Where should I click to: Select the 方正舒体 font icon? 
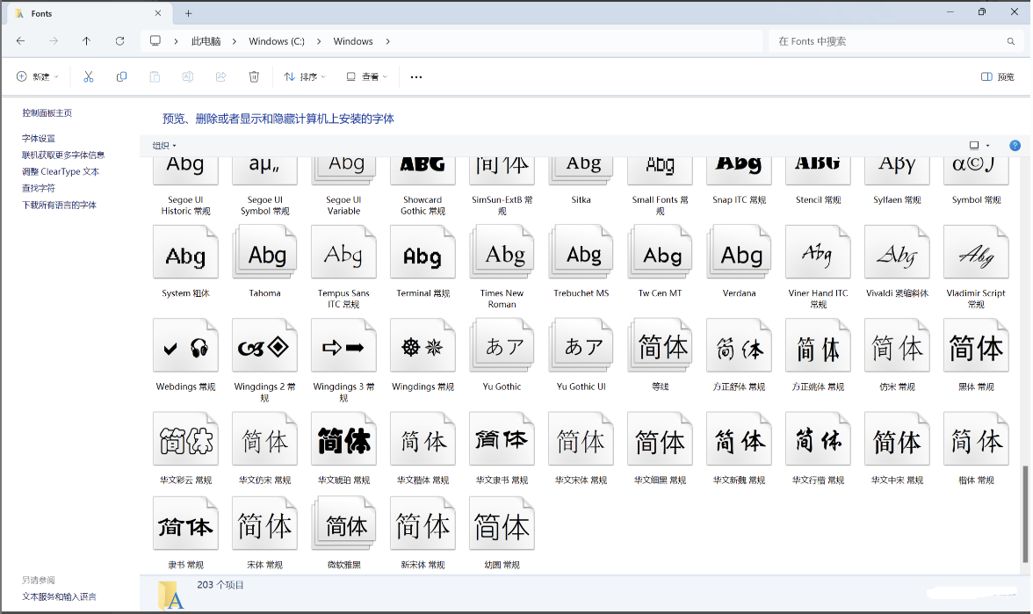(740, 345)
